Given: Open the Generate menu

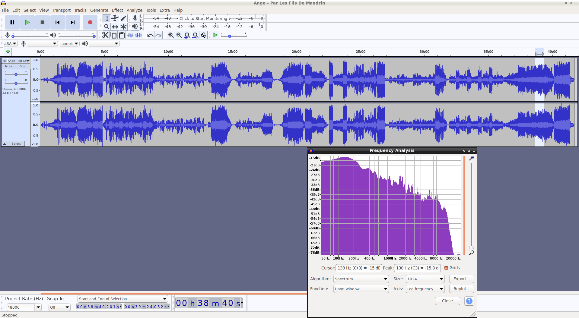Looking at the screenshot, I should 99,10.
